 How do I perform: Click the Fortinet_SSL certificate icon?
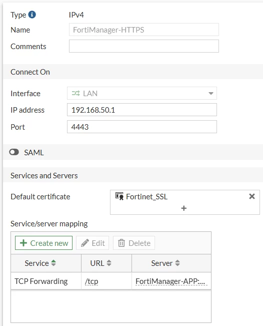coord(119,196)
